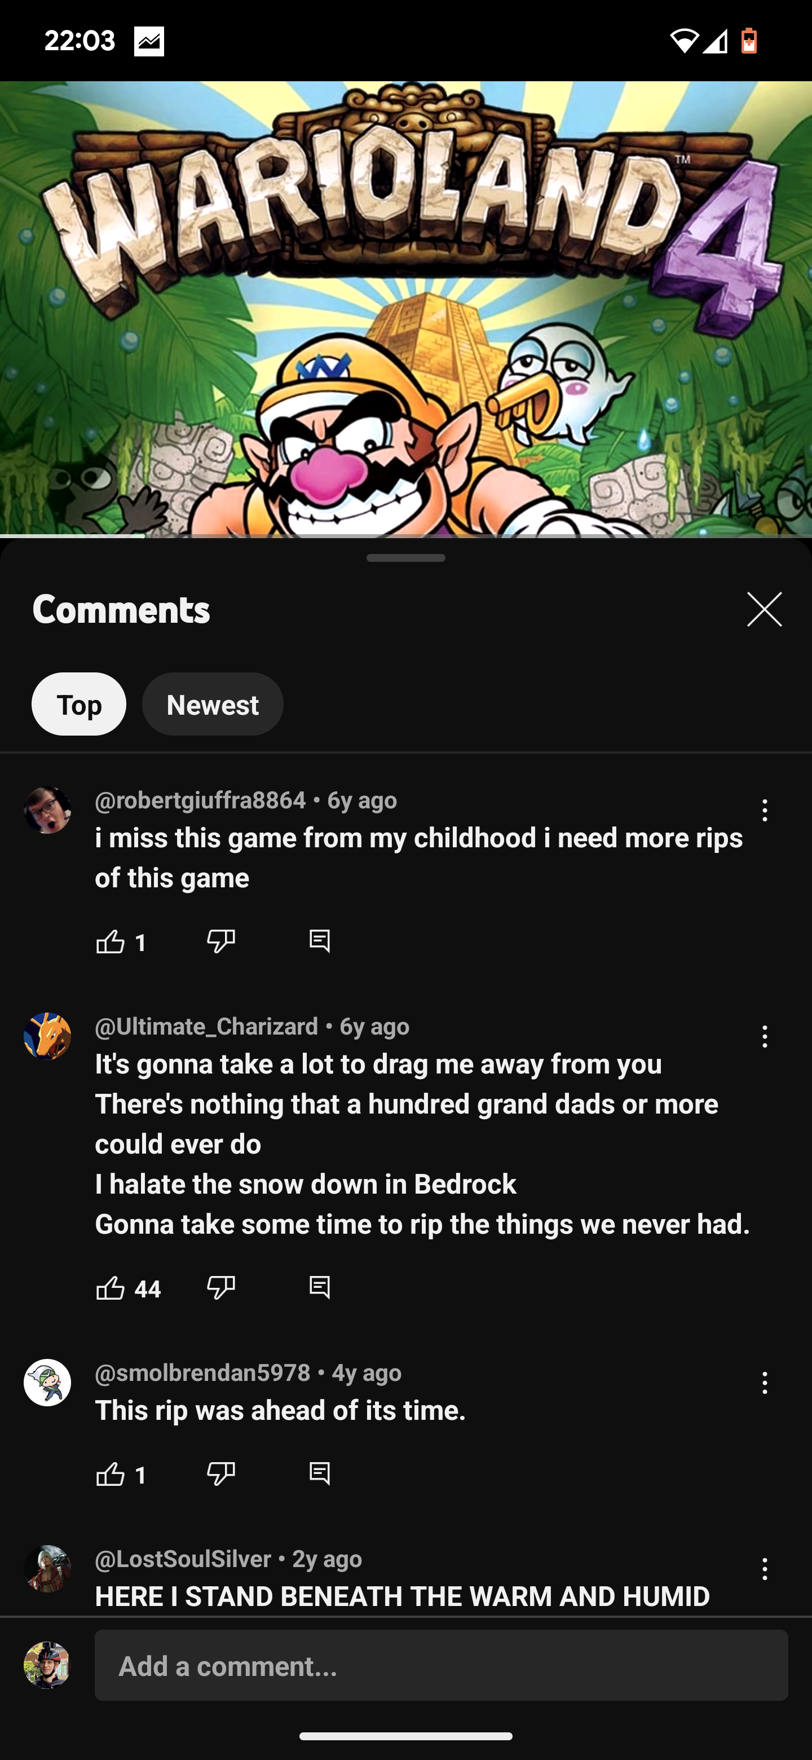Switch to the Newest comments filter

(213, 705)
